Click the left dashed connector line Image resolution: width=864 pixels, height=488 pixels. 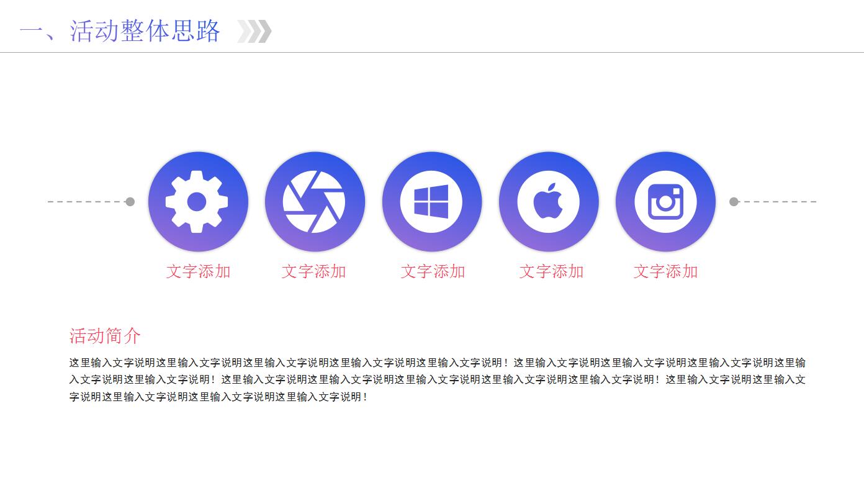[x=87, y=201]
